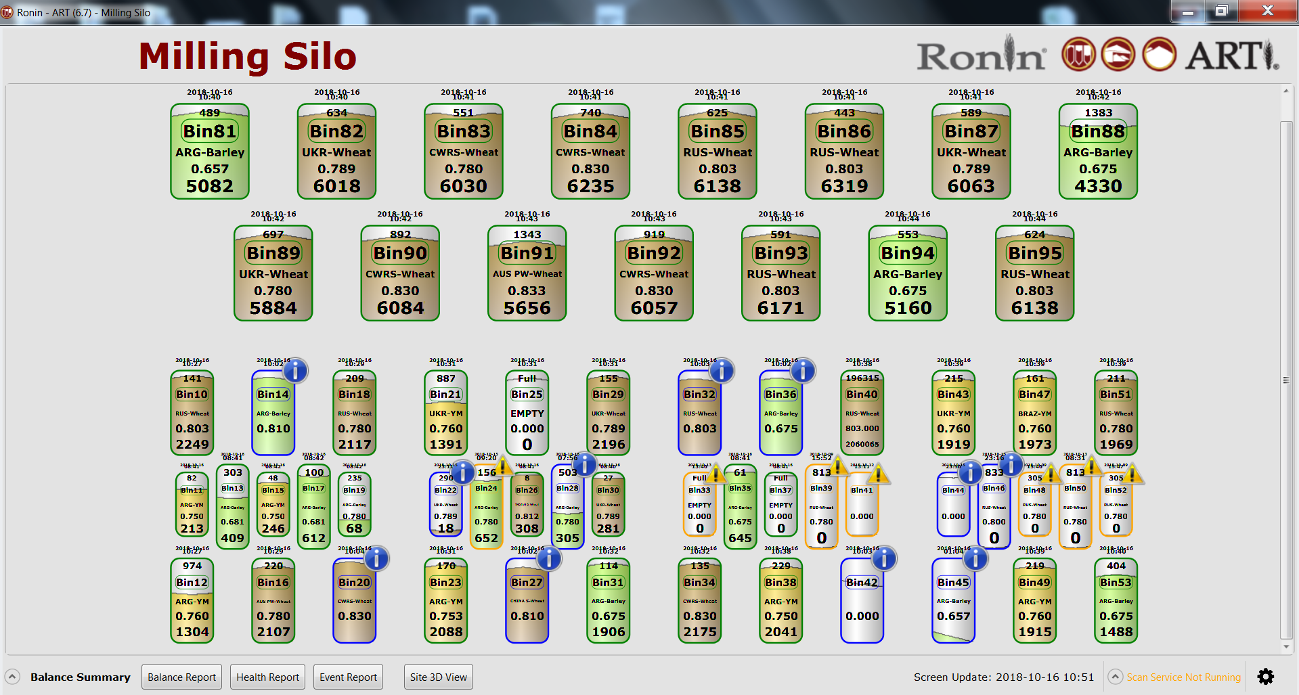Screen dimensions: 1299x695
Task: Click the warning icon on Bin39
Action: [x=838, y=466]
